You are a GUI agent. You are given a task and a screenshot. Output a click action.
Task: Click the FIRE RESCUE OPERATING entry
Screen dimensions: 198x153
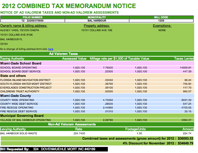(x=17, y=107)
